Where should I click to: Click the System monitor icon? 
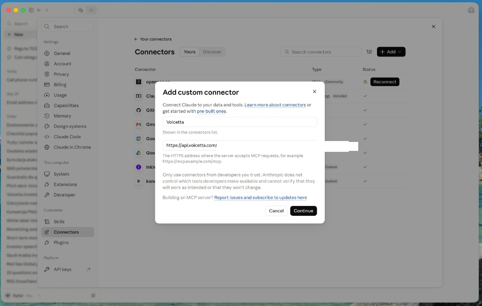click(x=47, y=174)
